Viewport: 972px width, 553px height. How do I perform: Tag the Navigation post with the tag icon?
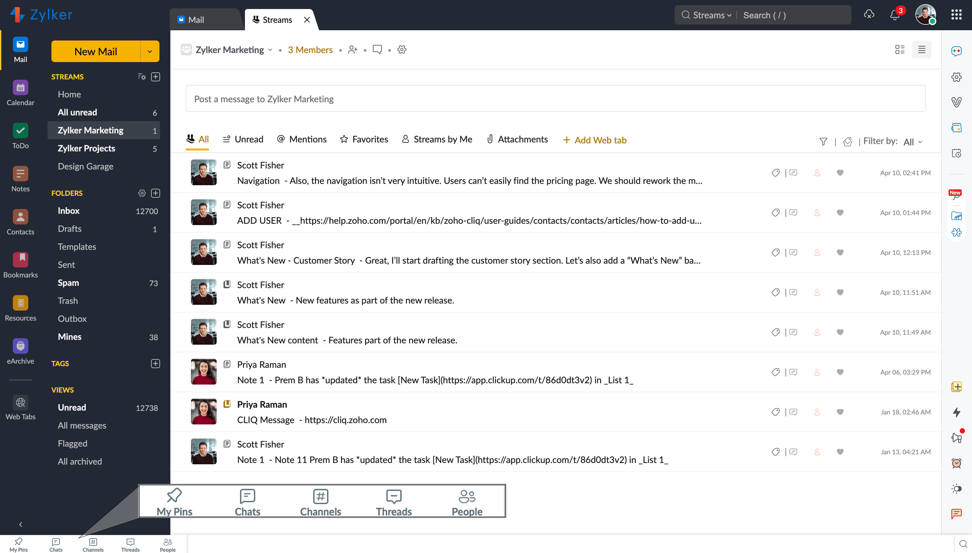(775, 173)
